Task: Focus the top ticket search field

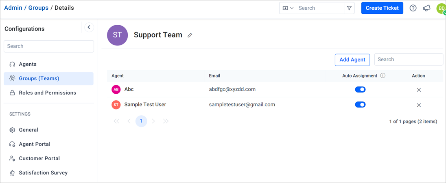Action: pyautogui.click(x=320, y=8)
